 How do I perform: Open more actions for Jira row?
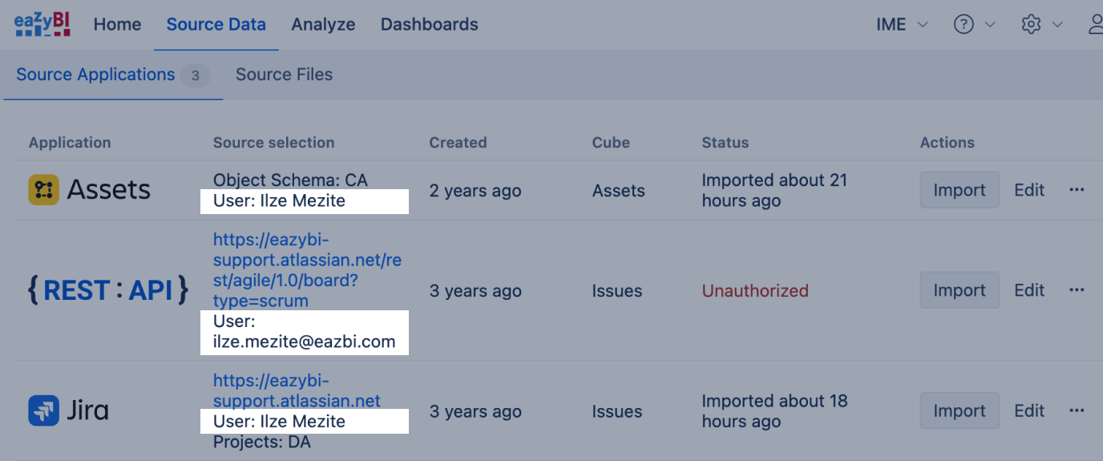[1077, 411]
